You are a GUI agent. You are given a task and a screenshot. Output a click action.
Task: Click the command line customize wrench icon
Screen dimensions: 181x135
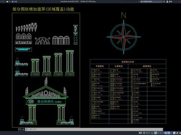[23, 129]
